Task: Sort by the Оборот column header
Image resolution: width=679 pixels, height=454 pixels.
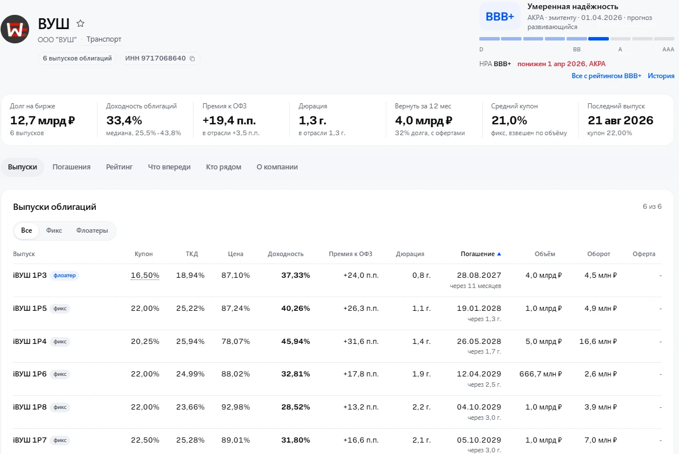Action: 599,254
